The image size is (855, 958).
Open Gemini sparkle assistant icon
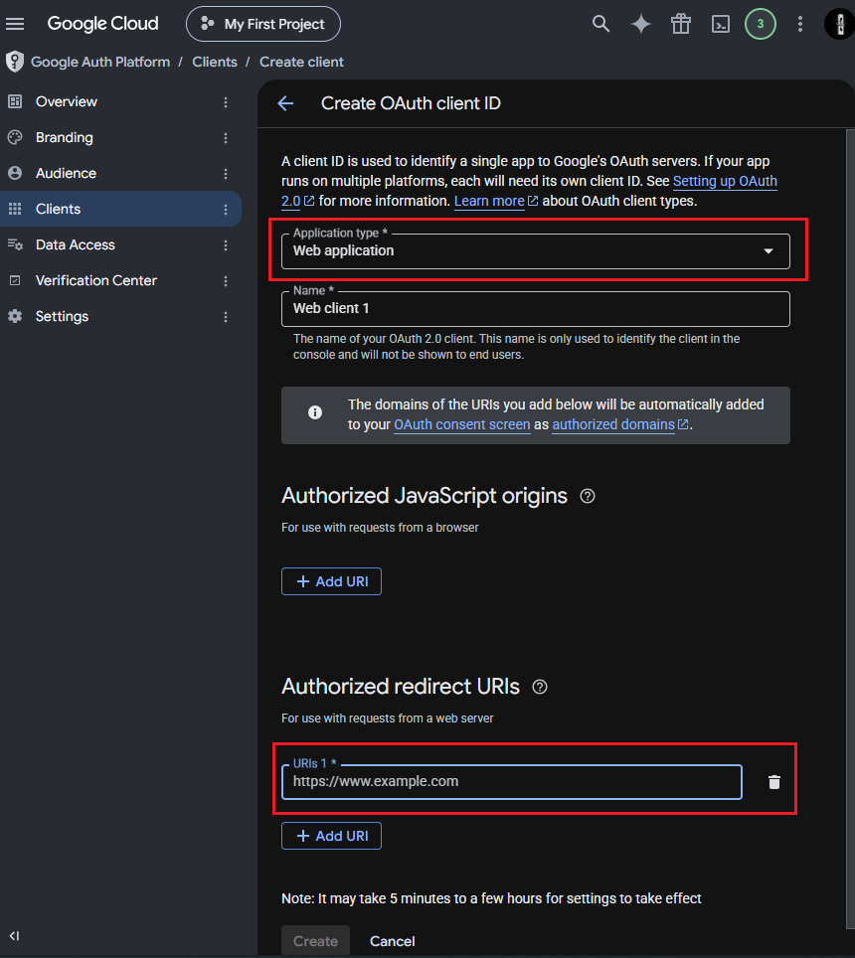pyautogui.click(x=641, y=24)
